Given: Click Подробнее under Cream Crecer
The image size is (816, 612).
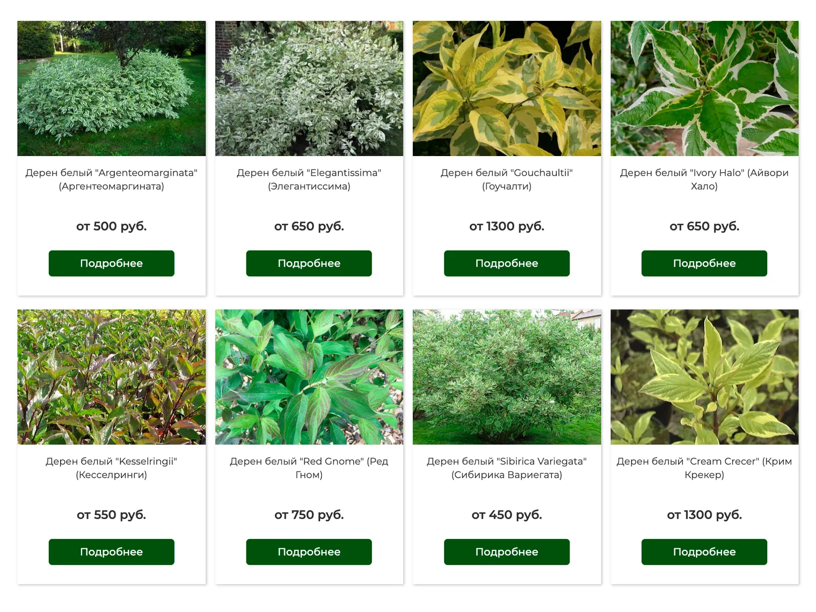Looking at the screenshot, I should (704, 552).
